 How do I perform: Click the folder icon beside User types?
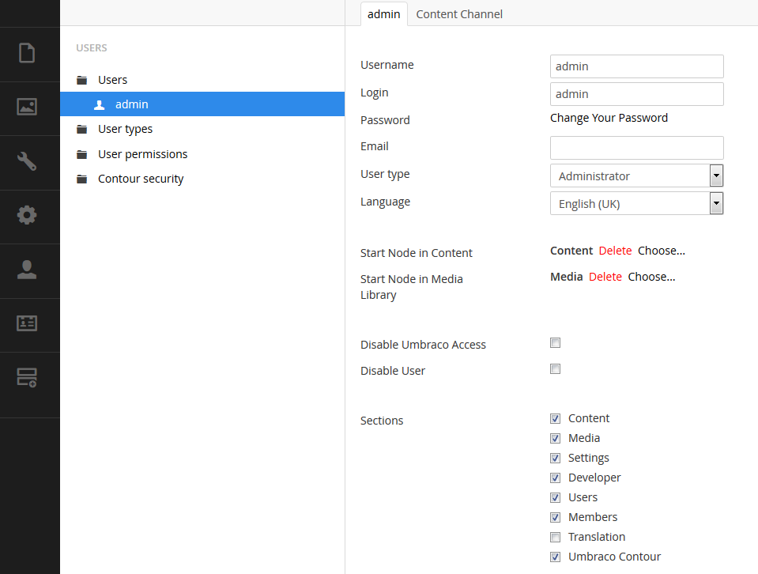point(82,130)
